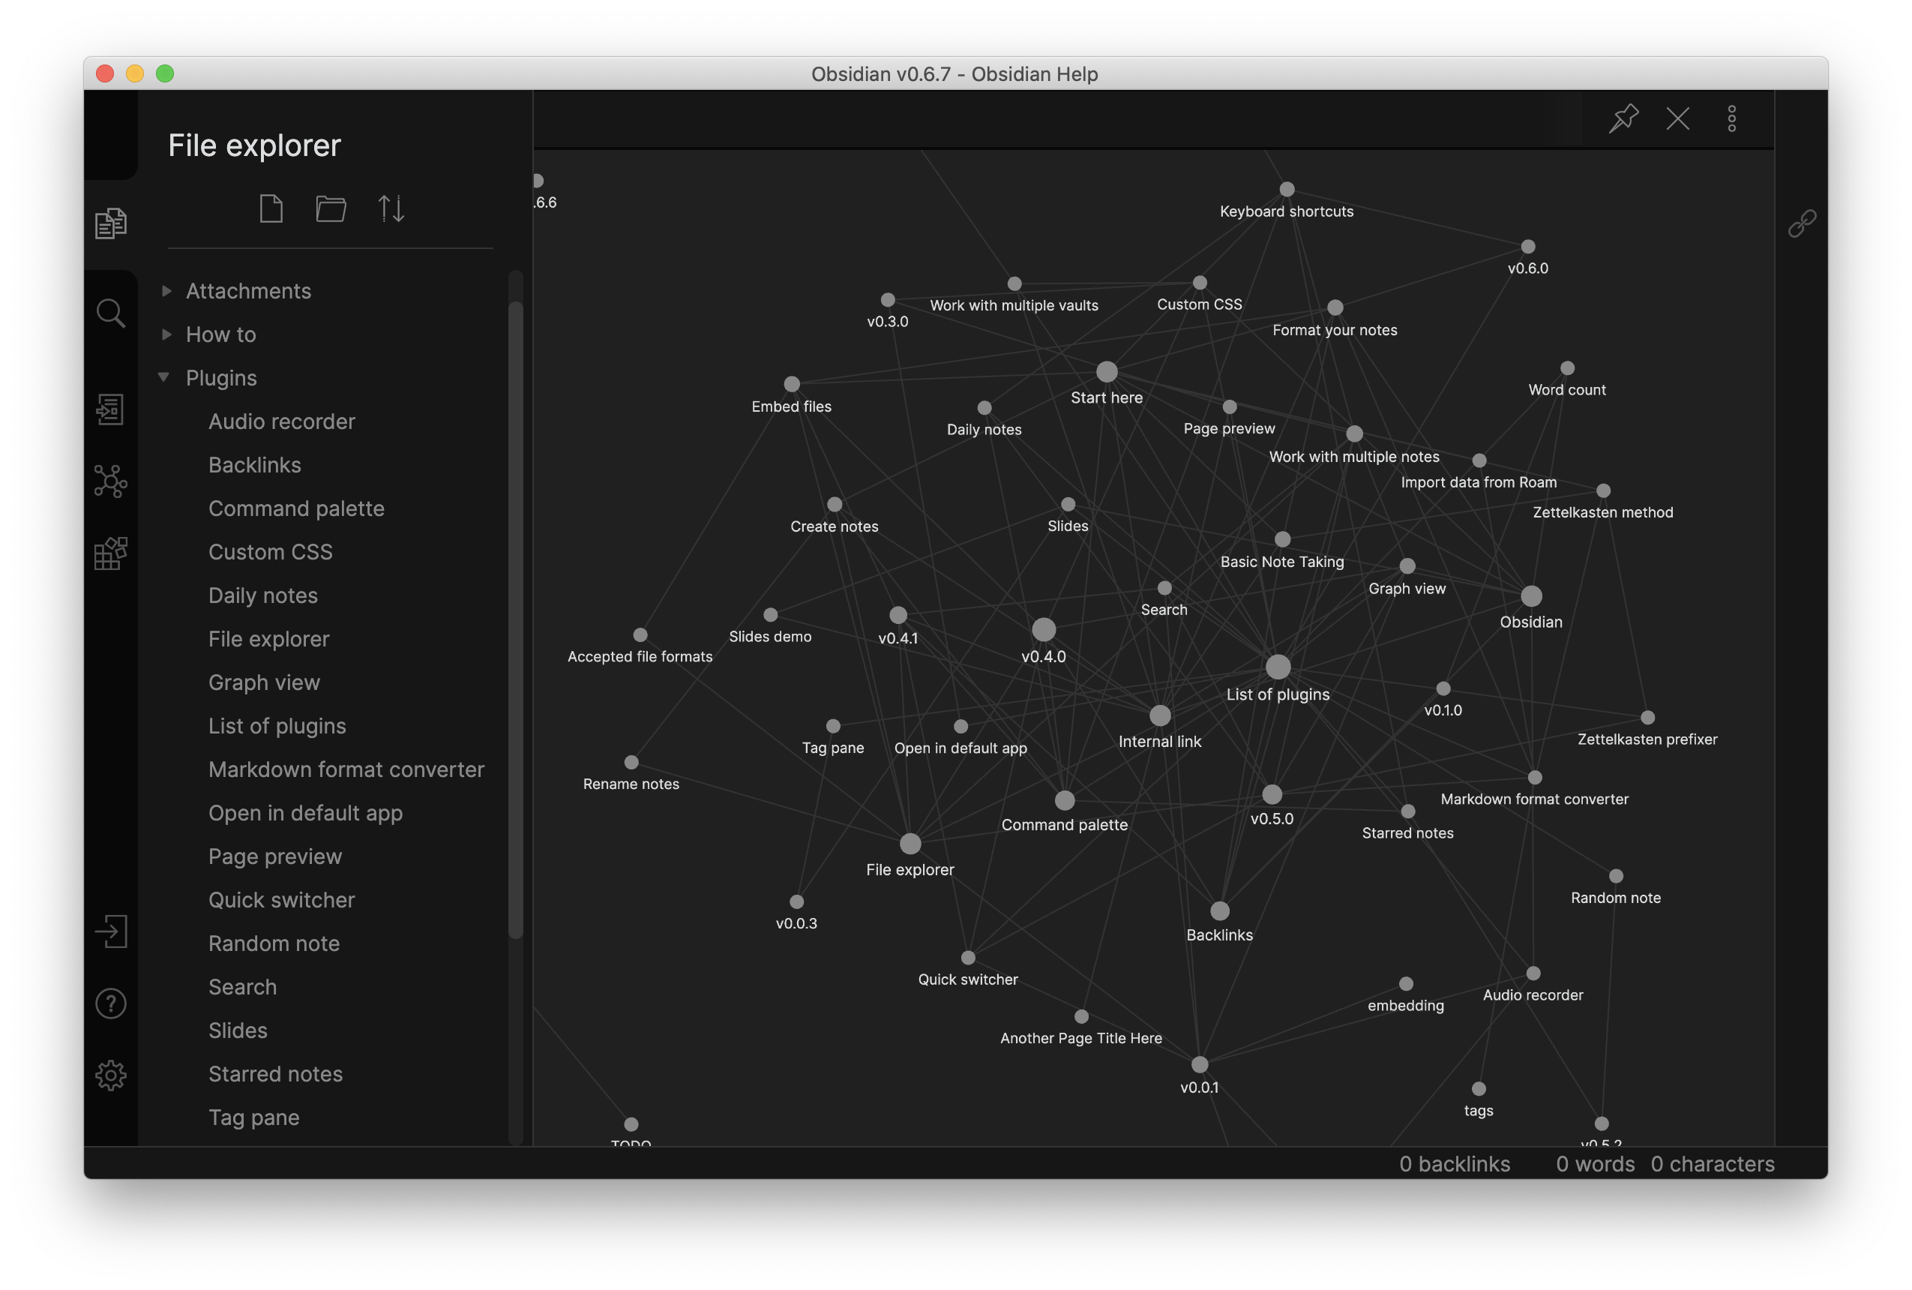The height and width of the screenshot is (1290, 1912).
Task: Click the file explorer scrollbar
Action: 516,619
